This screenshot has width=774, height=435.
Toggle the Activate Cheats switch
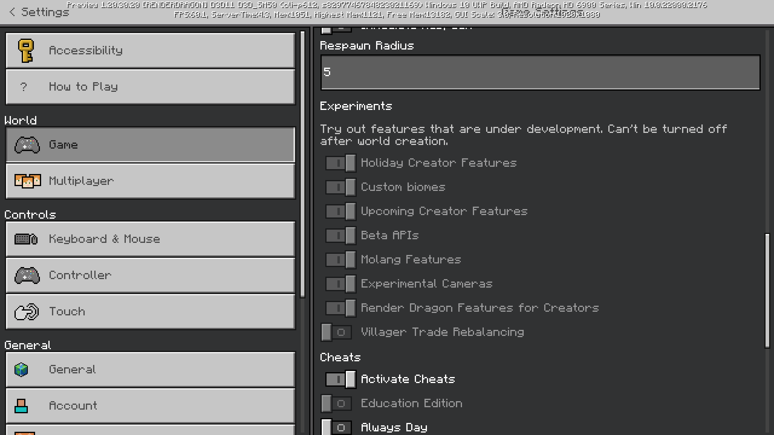coord(341,379)
